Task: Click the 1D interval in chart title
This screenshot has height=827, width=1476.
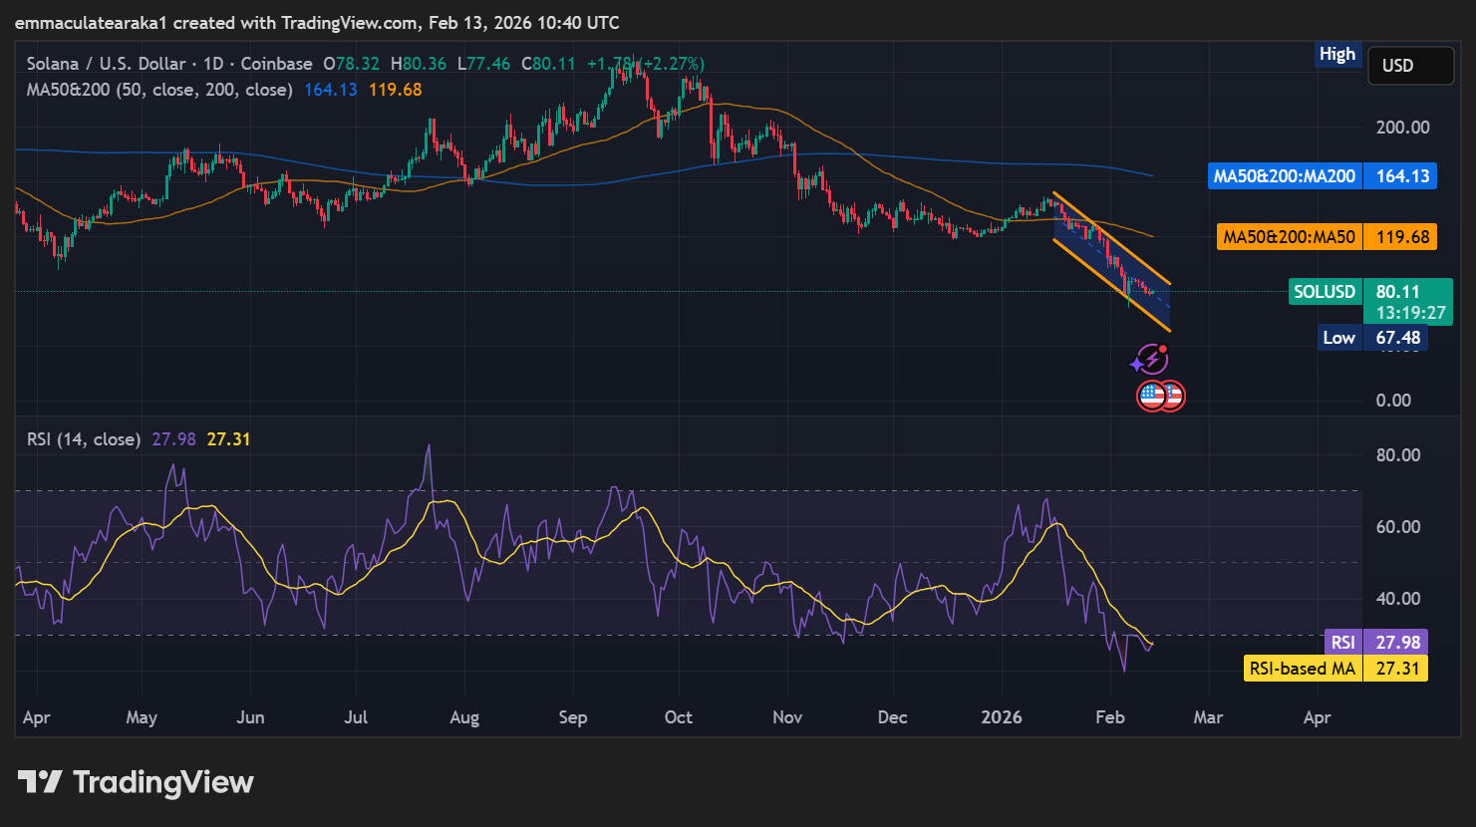Action: pos(213,64)
